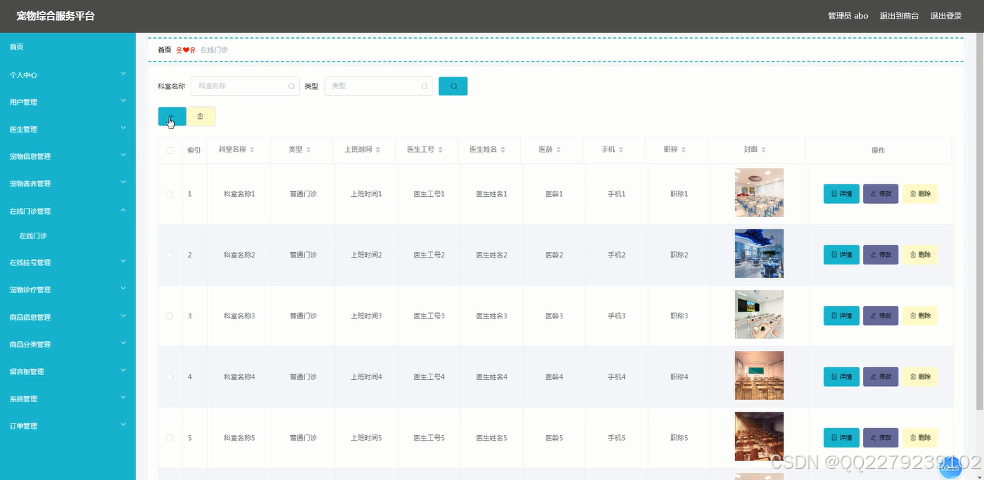Screen dimensions: 984x480
Task: Toggle the select-all checkbox in the table header
Action: [169, 150]
